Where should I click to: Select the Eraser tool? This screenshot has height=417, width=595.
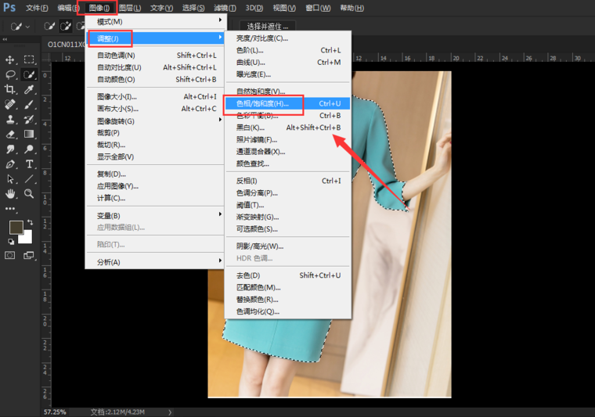[10, 135]
